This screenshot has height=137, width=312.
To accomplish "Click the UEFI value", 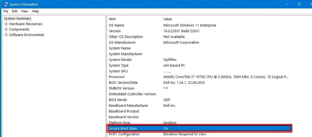I will click(167, 100).
